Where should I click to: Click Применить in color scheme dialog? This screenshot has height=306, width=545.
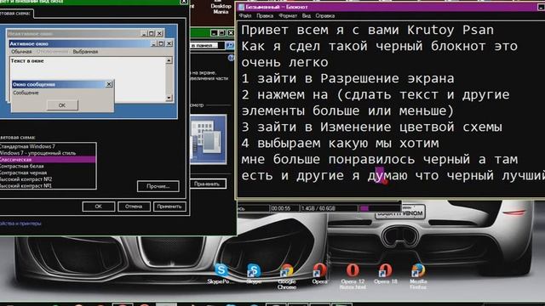click(x=169, y=207)
